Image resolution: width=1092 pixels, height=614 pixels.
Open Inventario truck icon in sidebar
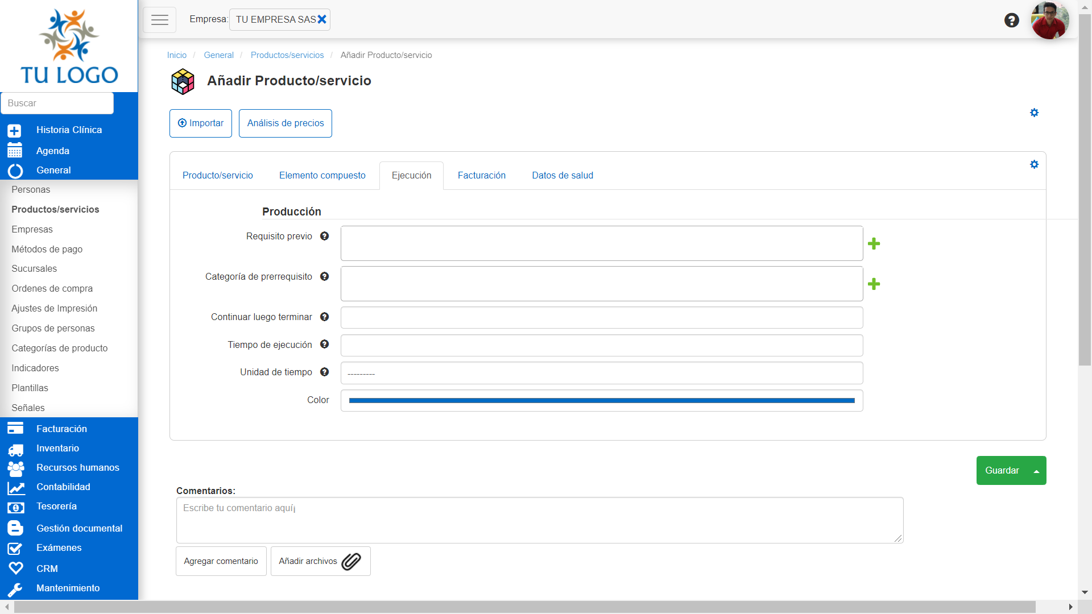pyautogui.click(x=15, y=449)
